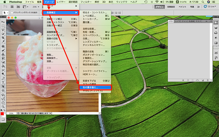Open the 25% zoom level dropdown
Screen dimensions: 219x137
(x=36, y=6)
